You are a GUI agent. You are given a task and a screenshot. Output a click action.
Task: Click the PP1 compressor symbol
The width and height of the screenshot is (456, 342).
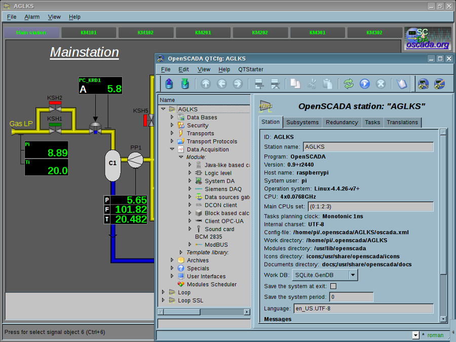point(135,160)
